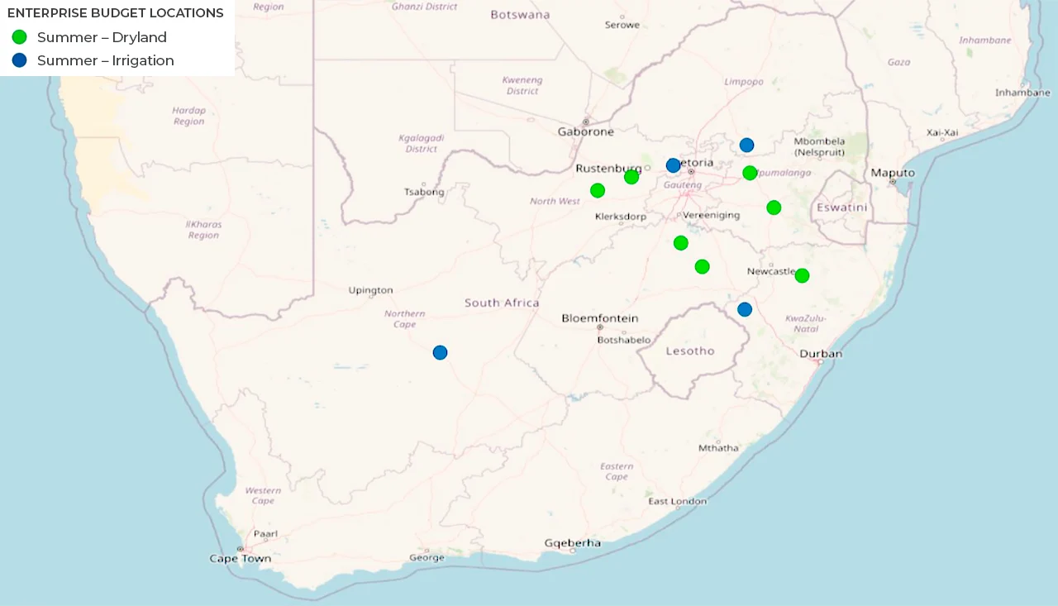Click the green Summer – Dryland legend dot

(x=20, y=37)
